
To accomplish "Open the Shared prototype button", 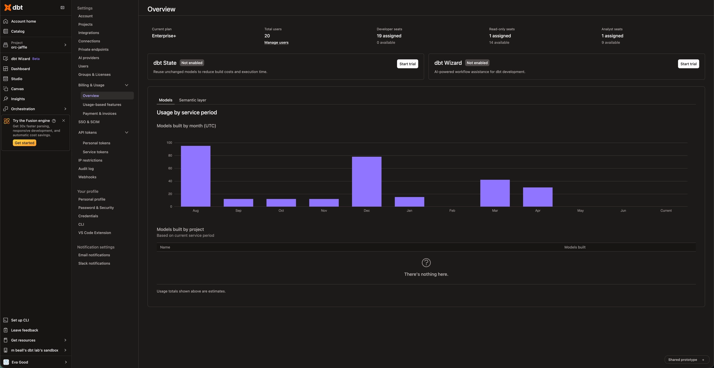I will coord(686,360).
